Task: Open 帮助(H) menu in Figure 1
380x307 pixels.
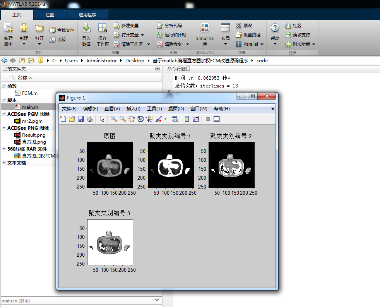Action: point(222,109)
